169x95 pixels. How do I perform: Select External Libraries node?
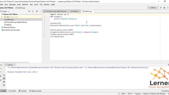pos(10,27)
